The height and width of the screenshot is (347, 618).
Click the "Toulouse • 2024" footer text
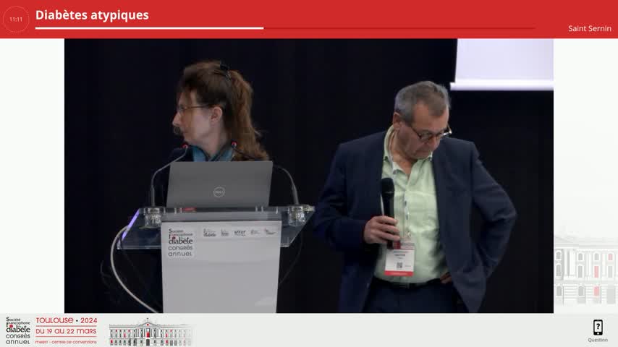click(66, 320)
